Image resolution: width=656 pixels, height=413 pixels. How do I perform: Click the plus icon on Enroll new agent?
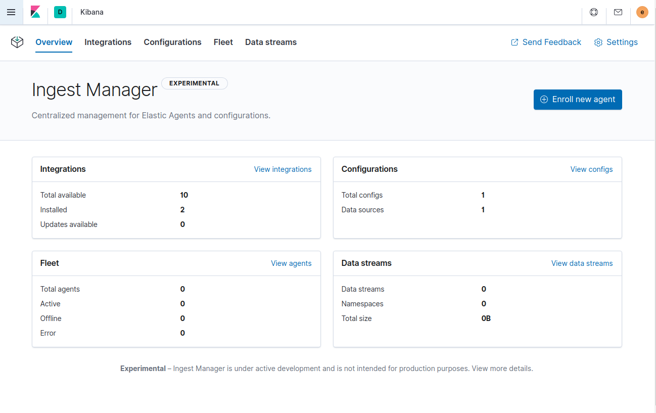[544, 100]
